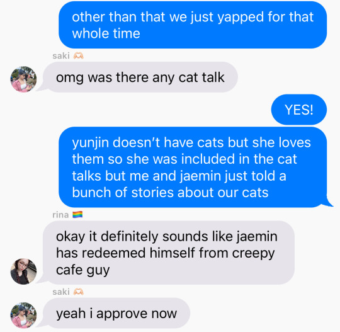Viewport: 340px width, 332px height.
Task: Select the message about yunjin loving cats
Action: tap(193, 167)
